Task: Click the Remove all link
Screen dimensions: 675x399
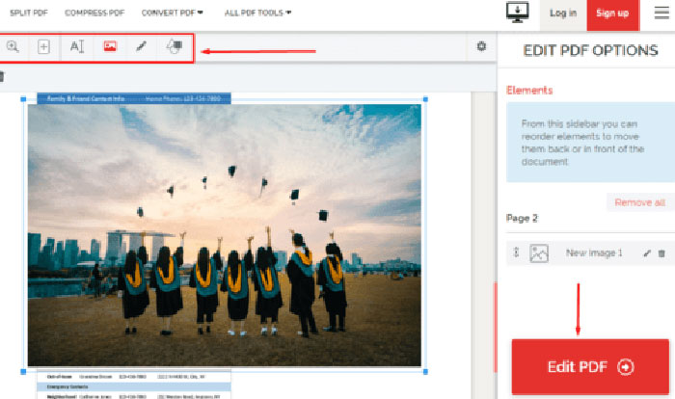Action: point(639,202)
